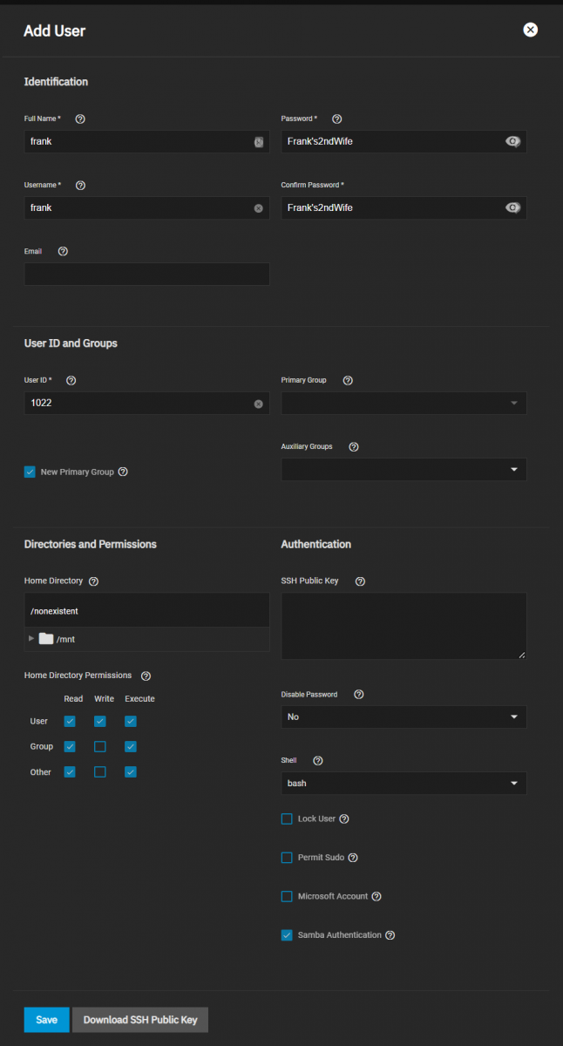Open the Shell dropdown showing bash

[404, 783]
